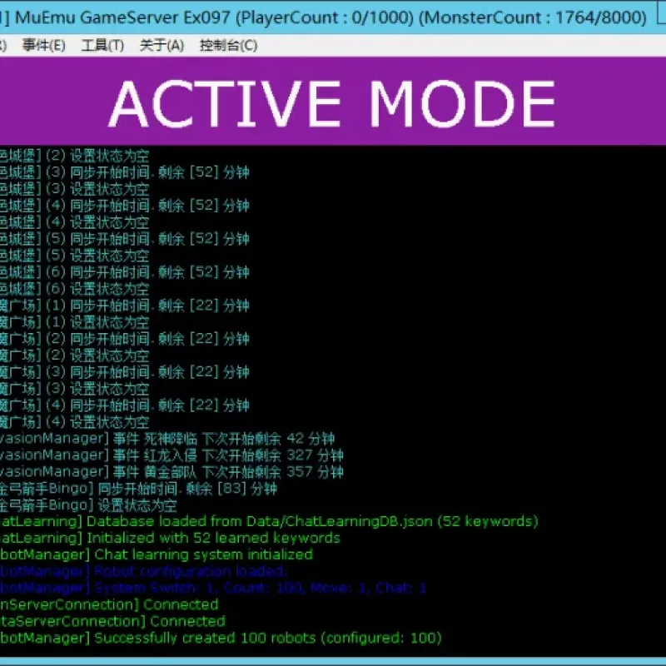Select the 广场 (3) 同步开始时间 [22] 分钟 line

124,372
